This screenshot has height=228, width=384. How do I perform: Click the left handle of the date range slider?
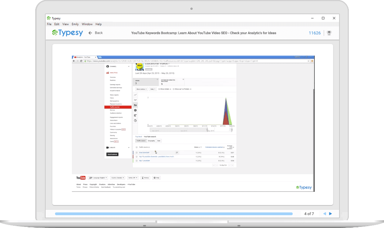click(x=207, y=129)
